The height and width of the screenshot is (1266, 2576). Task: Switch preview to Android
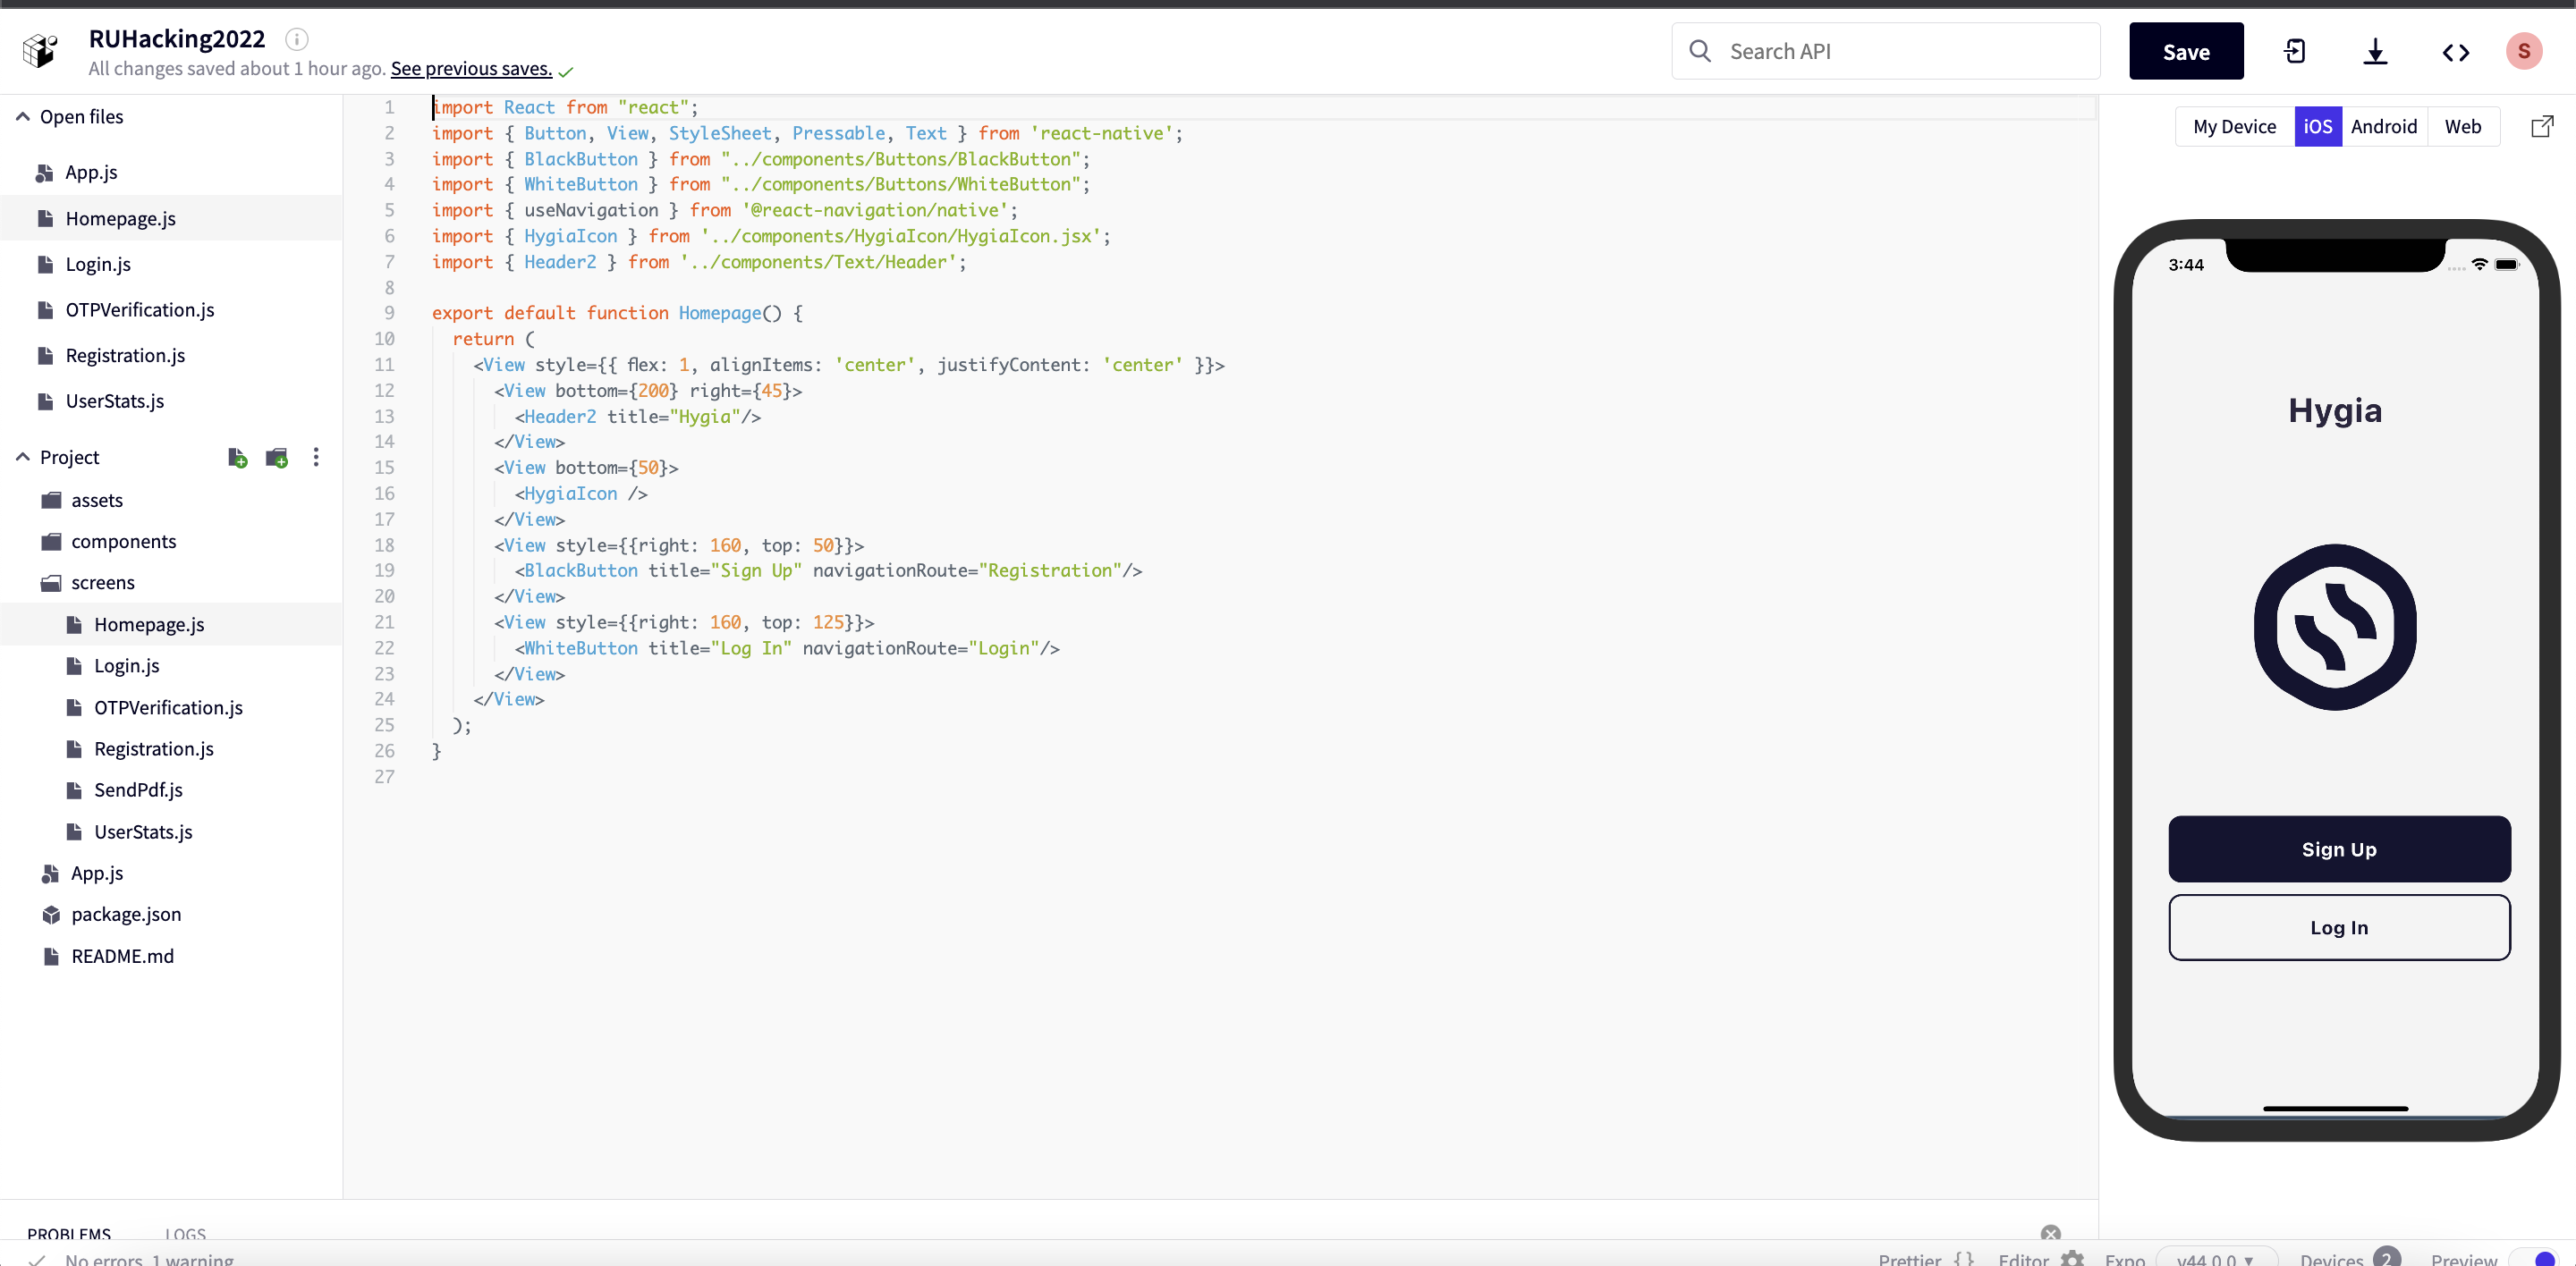pyautogui.click(x=2383, y=126)
